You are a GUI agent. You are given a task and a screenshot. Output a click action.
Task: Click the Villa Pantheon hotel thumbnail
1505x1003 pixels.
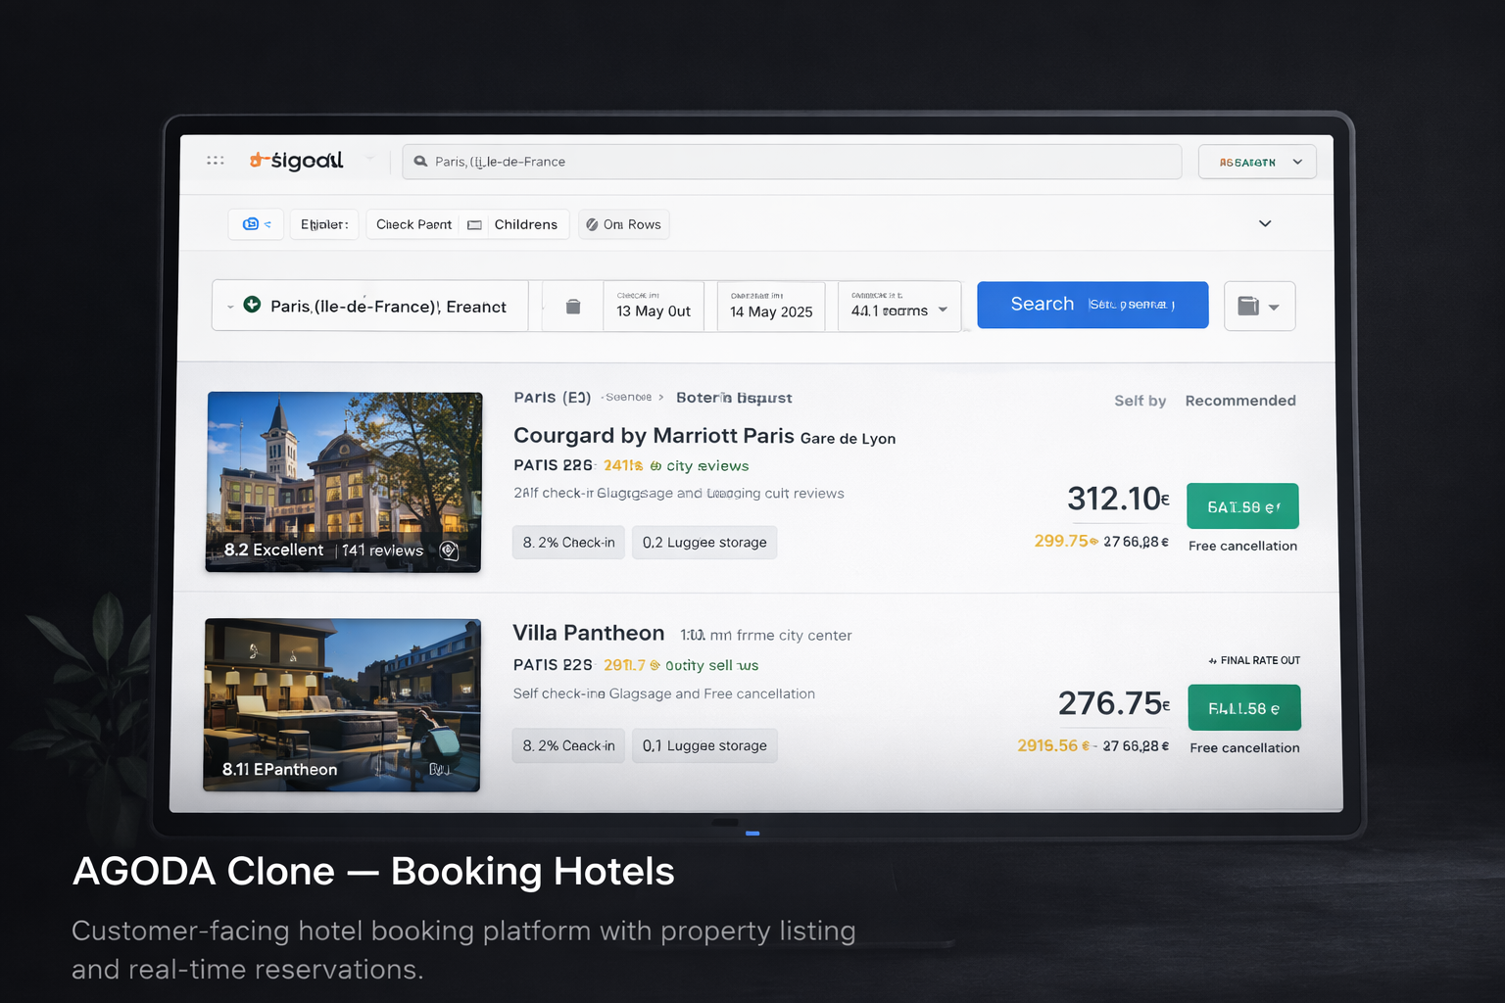tap(342, 704)
